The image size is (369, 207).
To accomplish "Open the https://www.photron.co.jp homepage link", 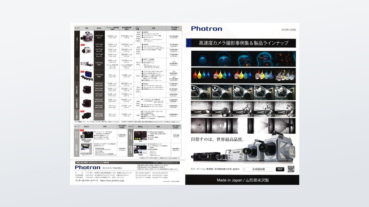I will pos(112,181).
